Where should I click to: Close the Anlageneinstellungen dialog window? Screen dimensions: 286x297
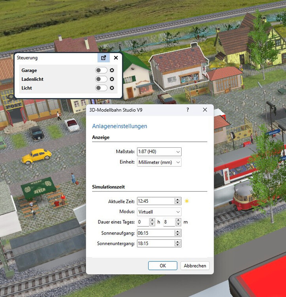pyautogui.click(x=205, y=110)
